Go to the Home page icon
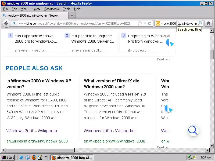 pos(209,23)
